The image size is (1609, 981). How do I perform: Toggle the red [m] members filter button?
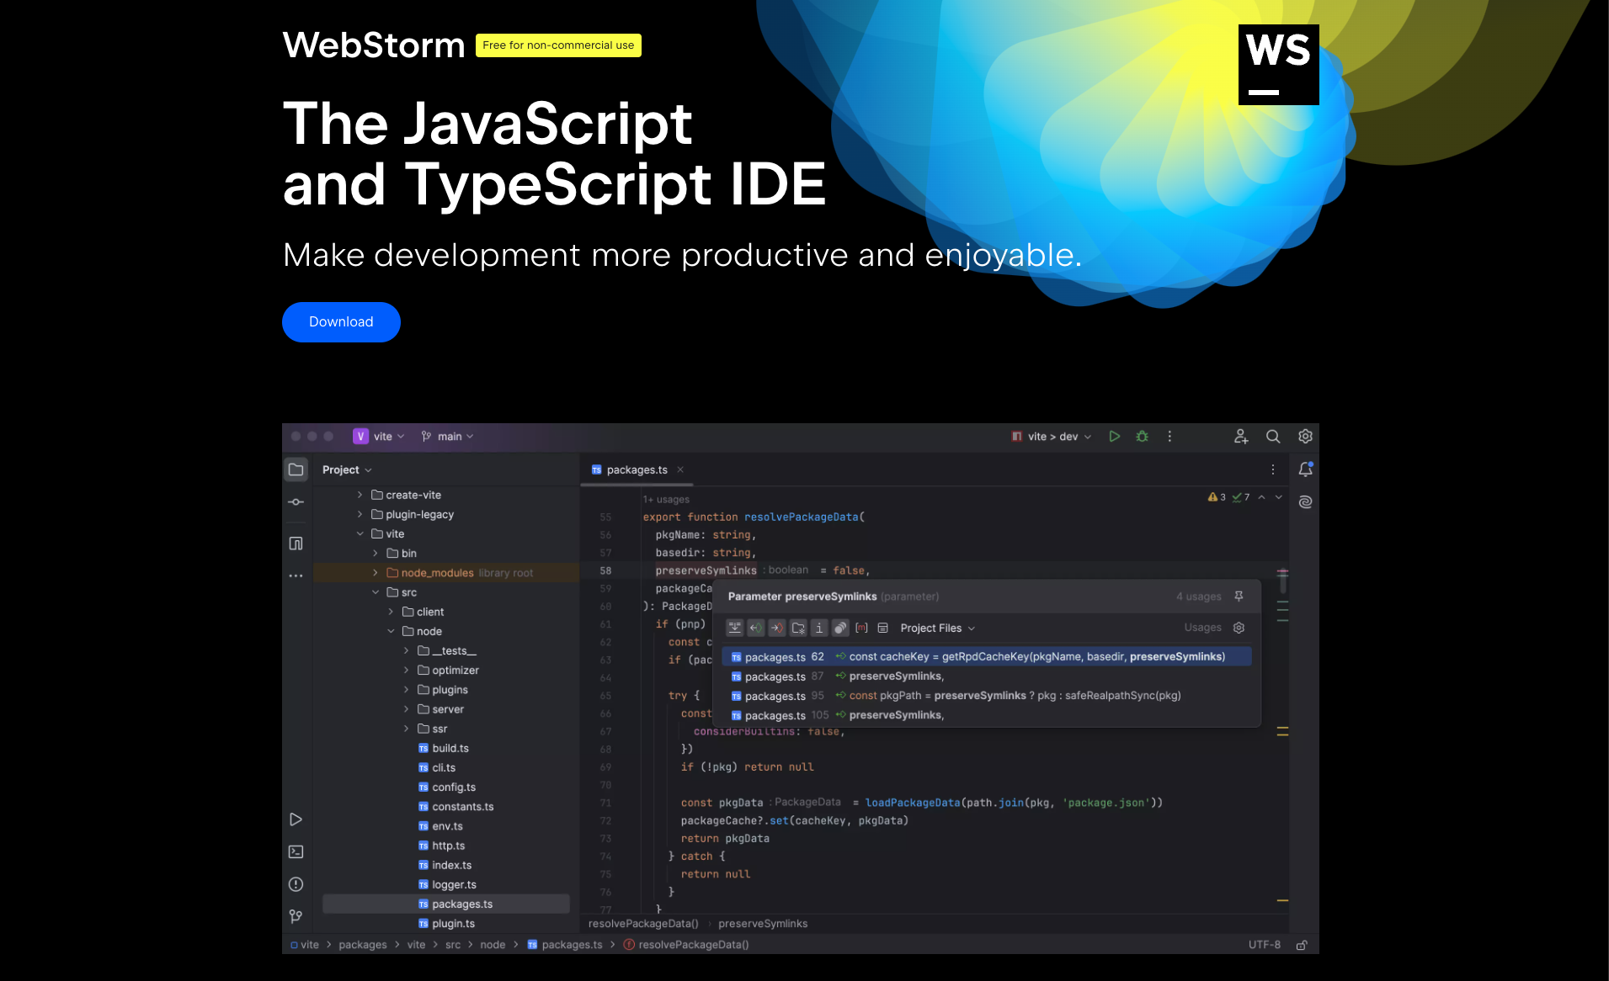(x=861, y=628)
